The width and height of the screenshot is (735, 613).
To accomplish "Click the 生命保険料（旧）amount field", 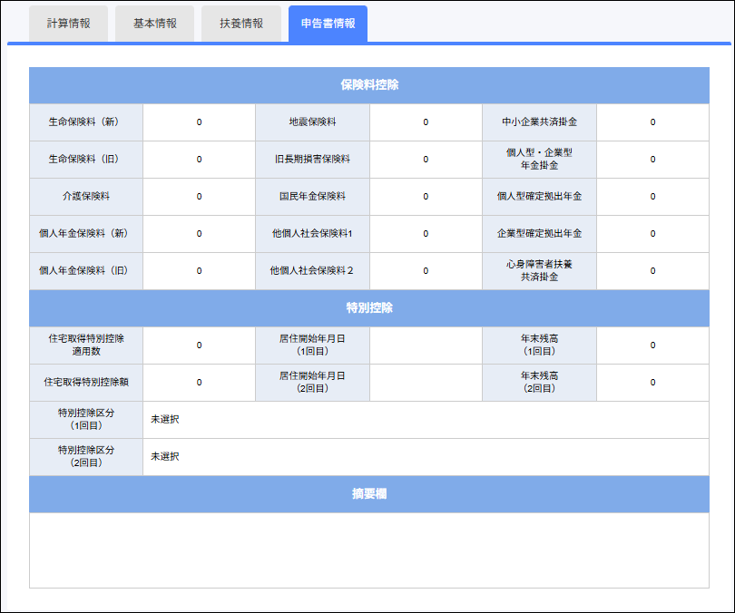I will (x=199, y=158).
